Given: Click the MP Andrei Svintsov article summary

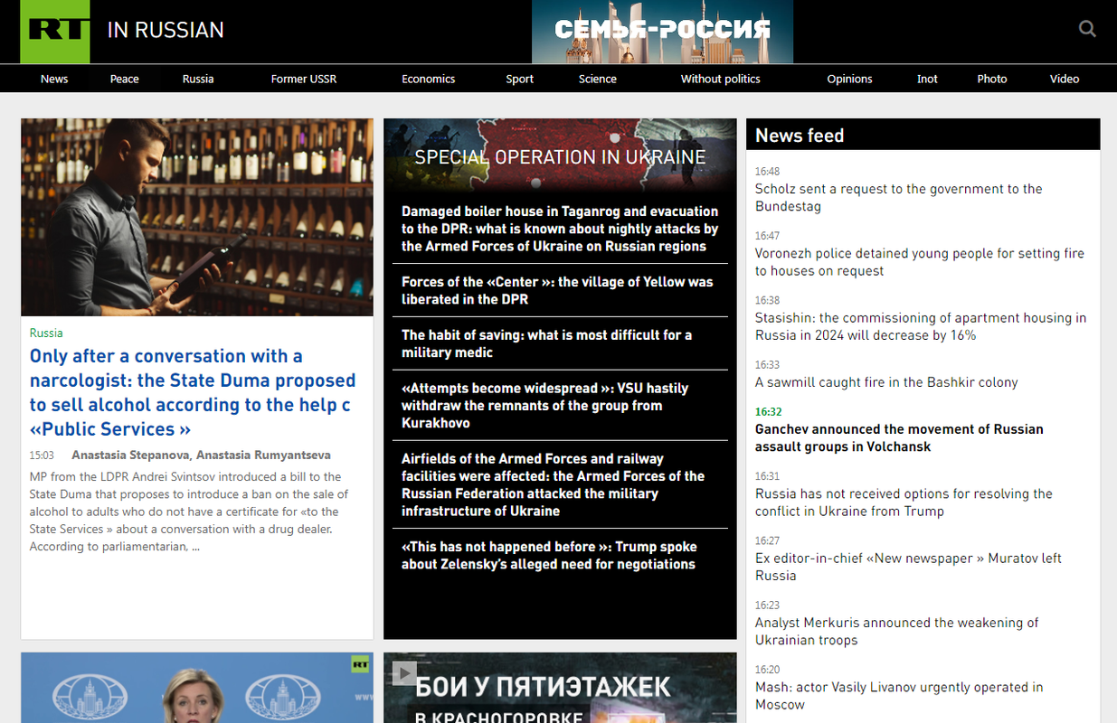Looking at the screenshot, I should click(189, 512).
